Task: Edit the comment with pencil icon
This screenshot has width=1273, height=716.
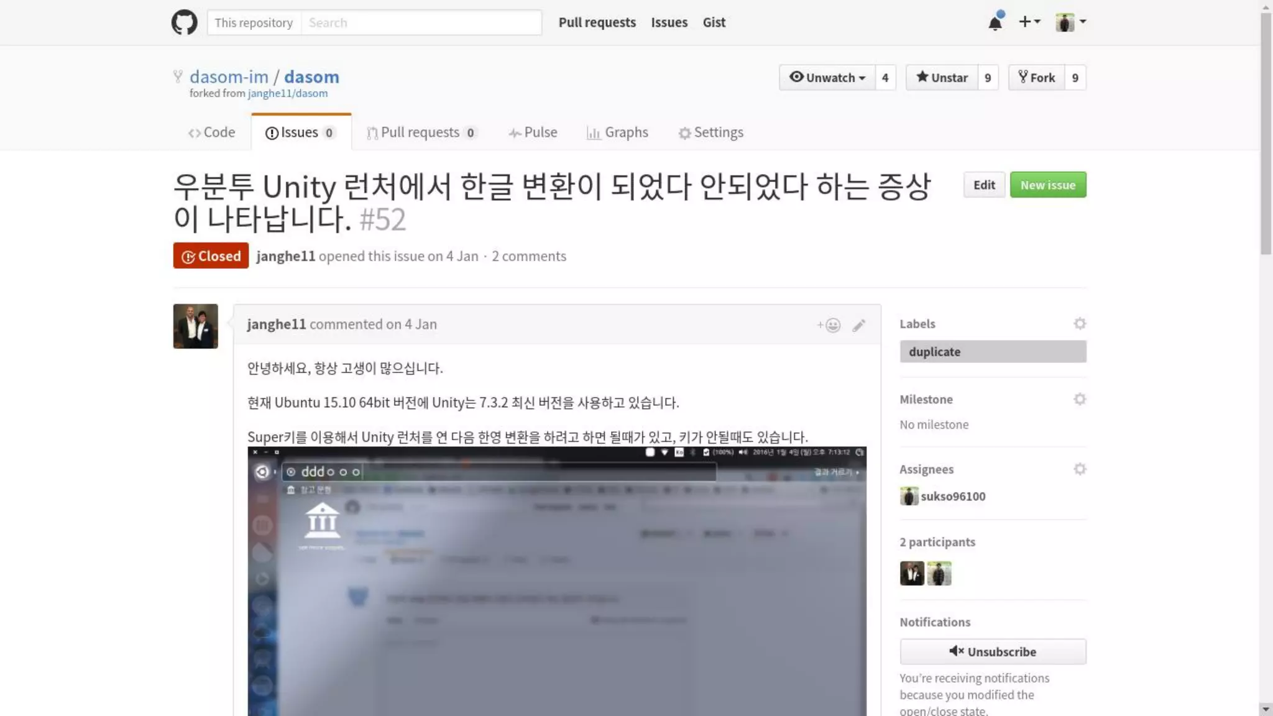Action: 858,325
